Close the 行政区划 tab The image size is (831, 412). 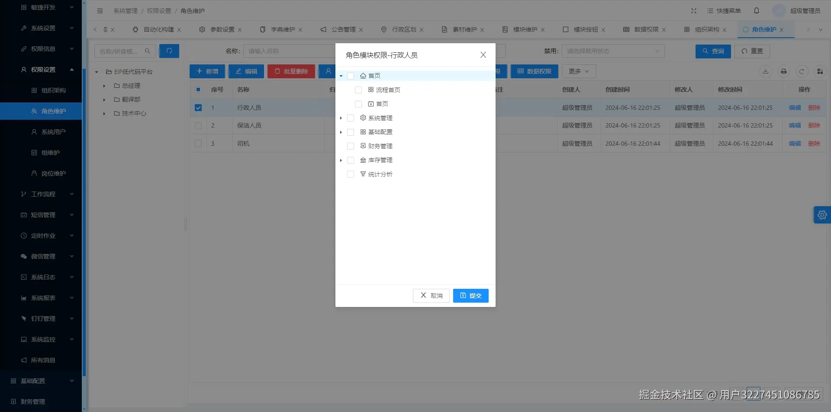click(422, 30)
